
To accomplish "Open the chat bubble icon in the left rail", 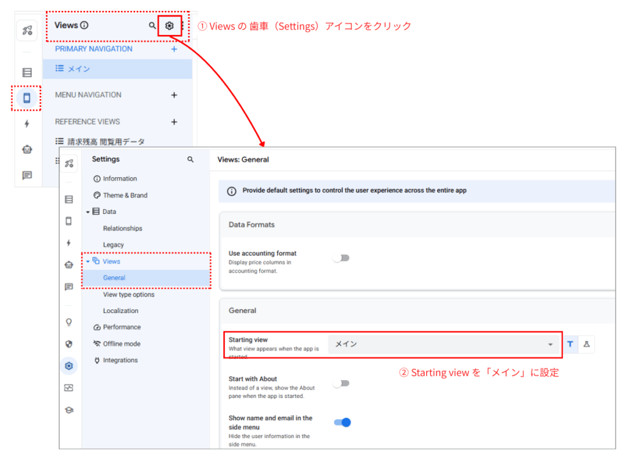I will [x=27, y=175].
